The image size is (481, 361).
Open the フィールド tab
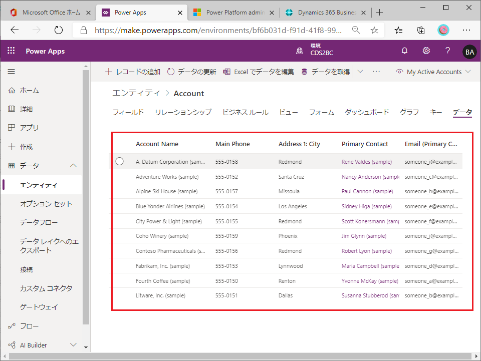tap(128, 112)
